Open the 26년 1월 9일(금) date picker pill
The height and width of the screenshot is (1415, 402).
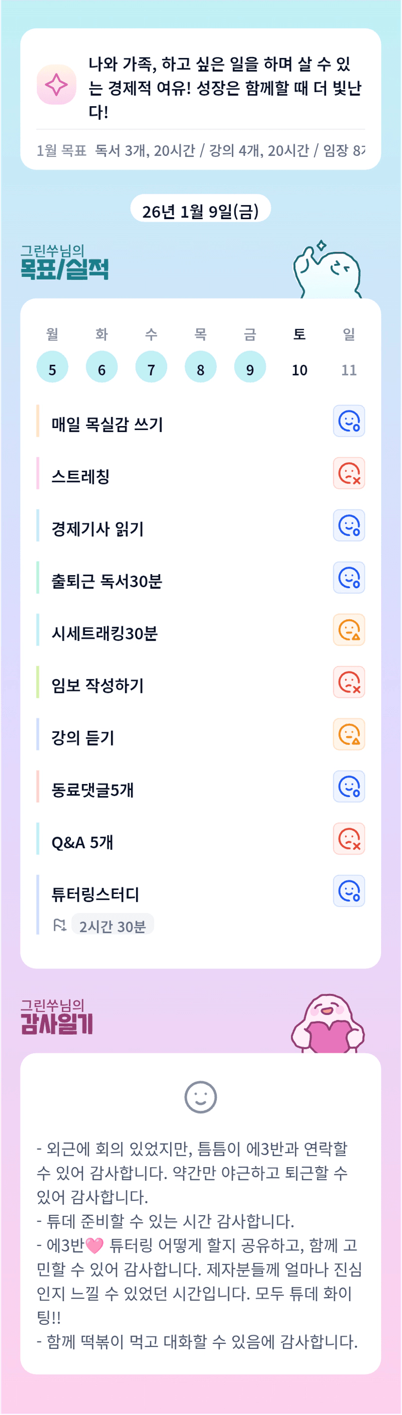click(x=201, y=210)
